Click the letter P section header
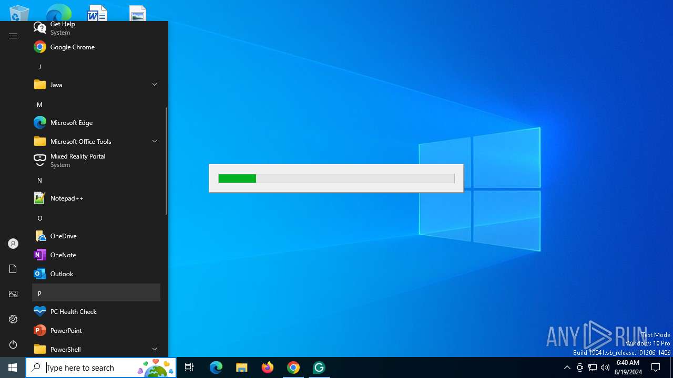The width and height of the screenshot is (673, 378). [96, 292]
